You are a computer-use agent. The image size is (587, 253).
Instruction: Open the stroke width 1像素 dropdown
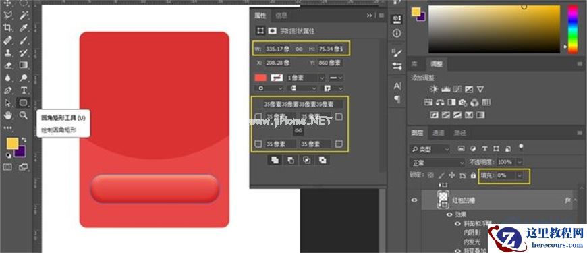pyautogui.click(x=322, y=78)
